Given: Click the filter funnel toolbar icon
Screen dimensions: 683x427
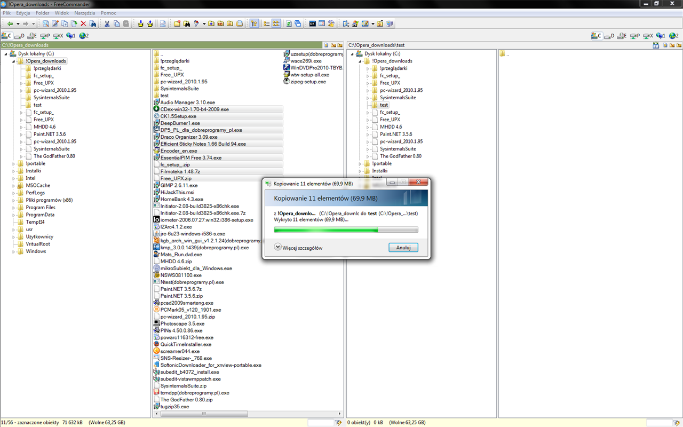Looking at the screenshot, I should (196, 23).
